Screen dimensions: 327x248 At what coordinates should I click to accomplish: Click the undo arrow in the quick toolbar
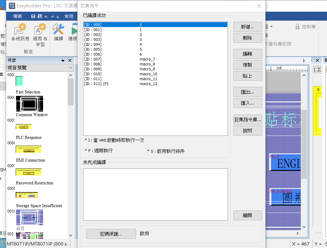pyautogui.click(x=46, y=17)
